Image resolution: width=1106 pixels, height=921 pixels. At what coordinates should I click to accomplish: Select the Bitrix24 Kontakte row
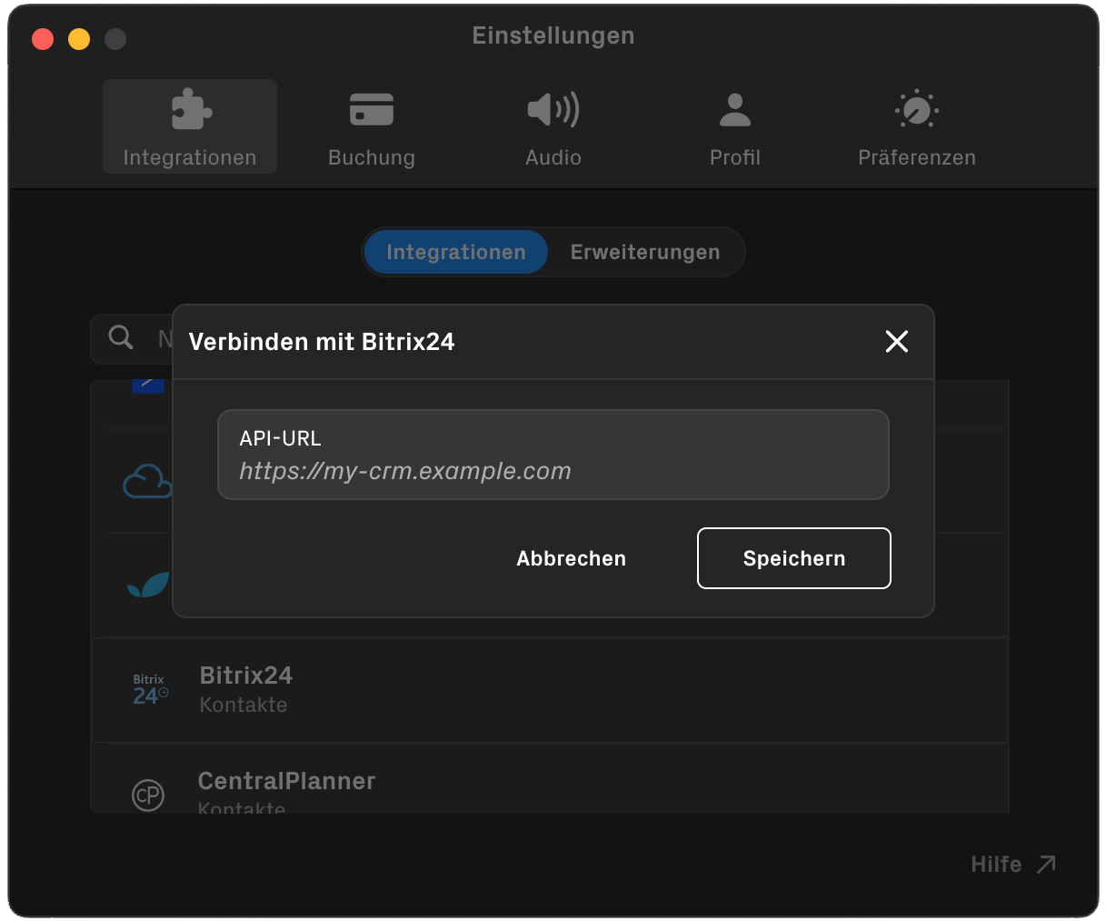click(x=550, y=690)
